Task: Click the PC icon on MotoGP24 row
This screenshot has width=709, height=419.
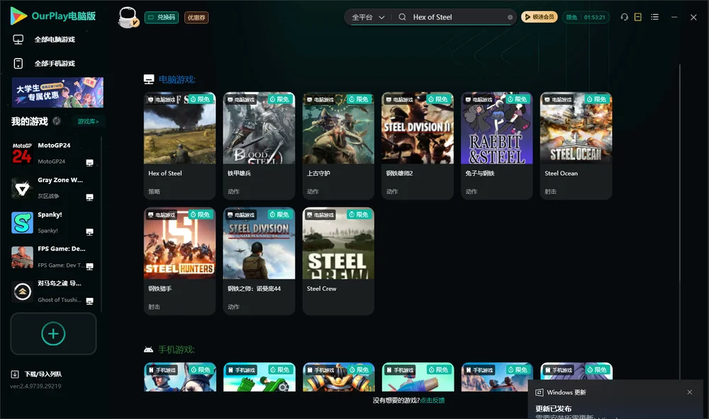Action: click(89, 163)
